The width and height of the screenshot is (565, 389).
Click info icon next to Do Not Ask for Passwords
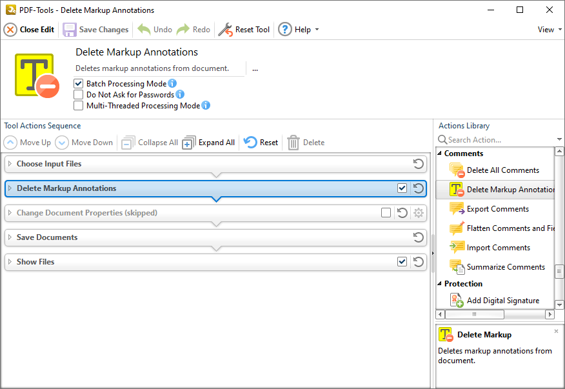(180, 94)
